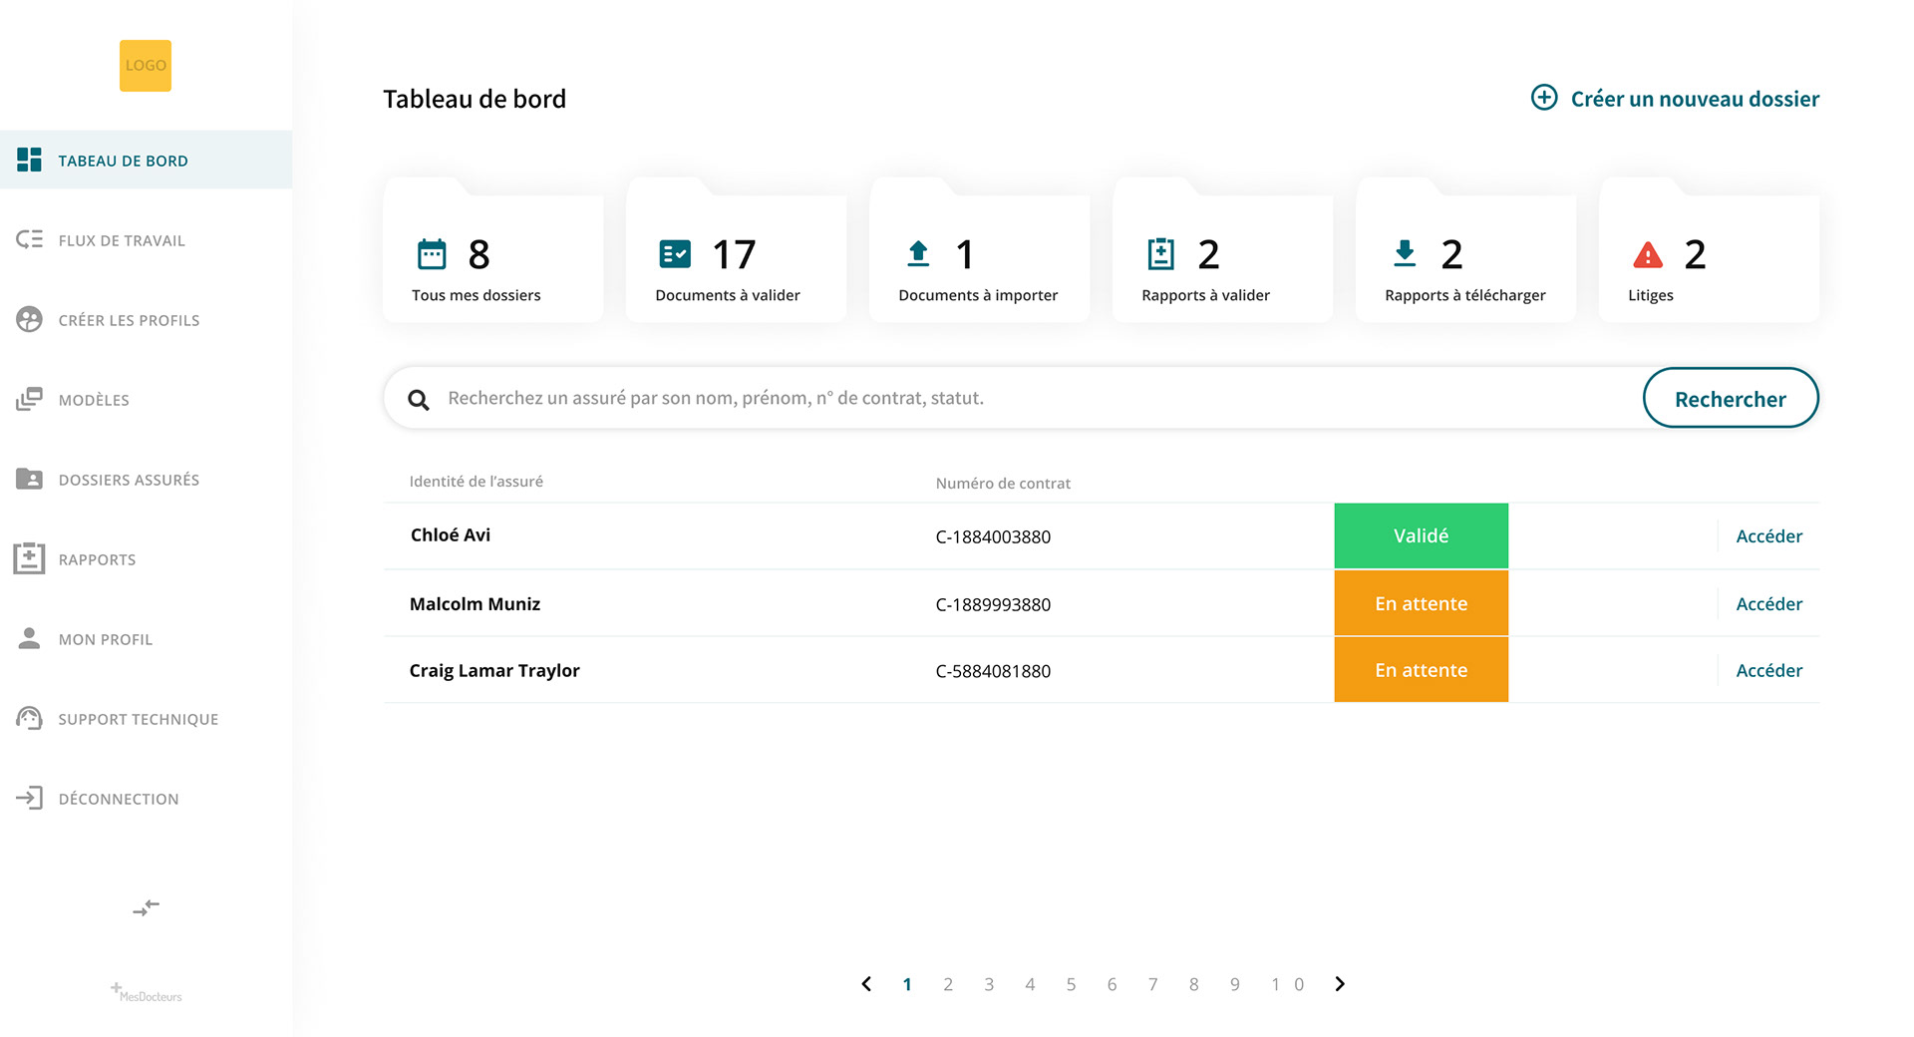Click the Déconnection exit arrow icon
This screenshot has height=1037, width=1914.
[29, 798]
